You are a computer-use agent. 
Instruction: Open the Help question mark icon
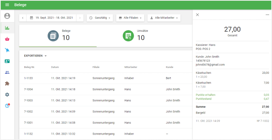[x=7, y=106]
